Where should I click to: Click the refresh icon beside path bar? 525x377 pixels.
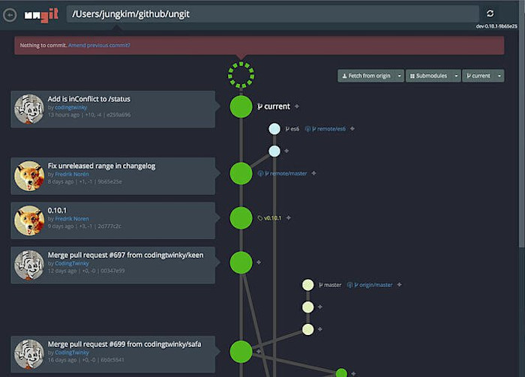pos(490,13)
